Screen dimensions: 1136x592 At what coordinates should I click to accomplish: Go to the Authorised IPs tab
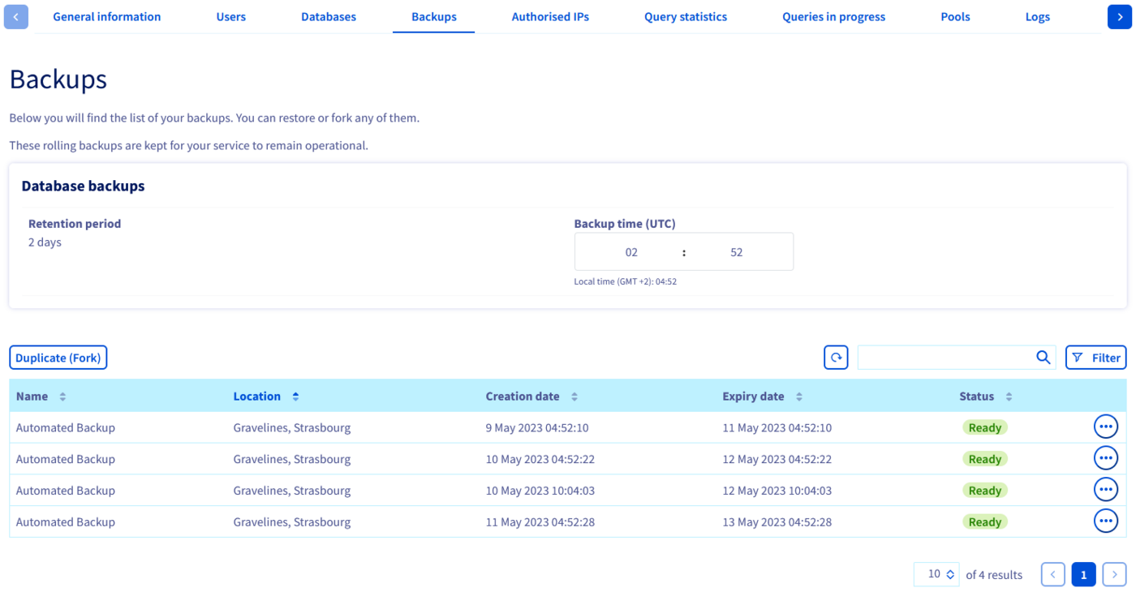click(x=550, y=16)
